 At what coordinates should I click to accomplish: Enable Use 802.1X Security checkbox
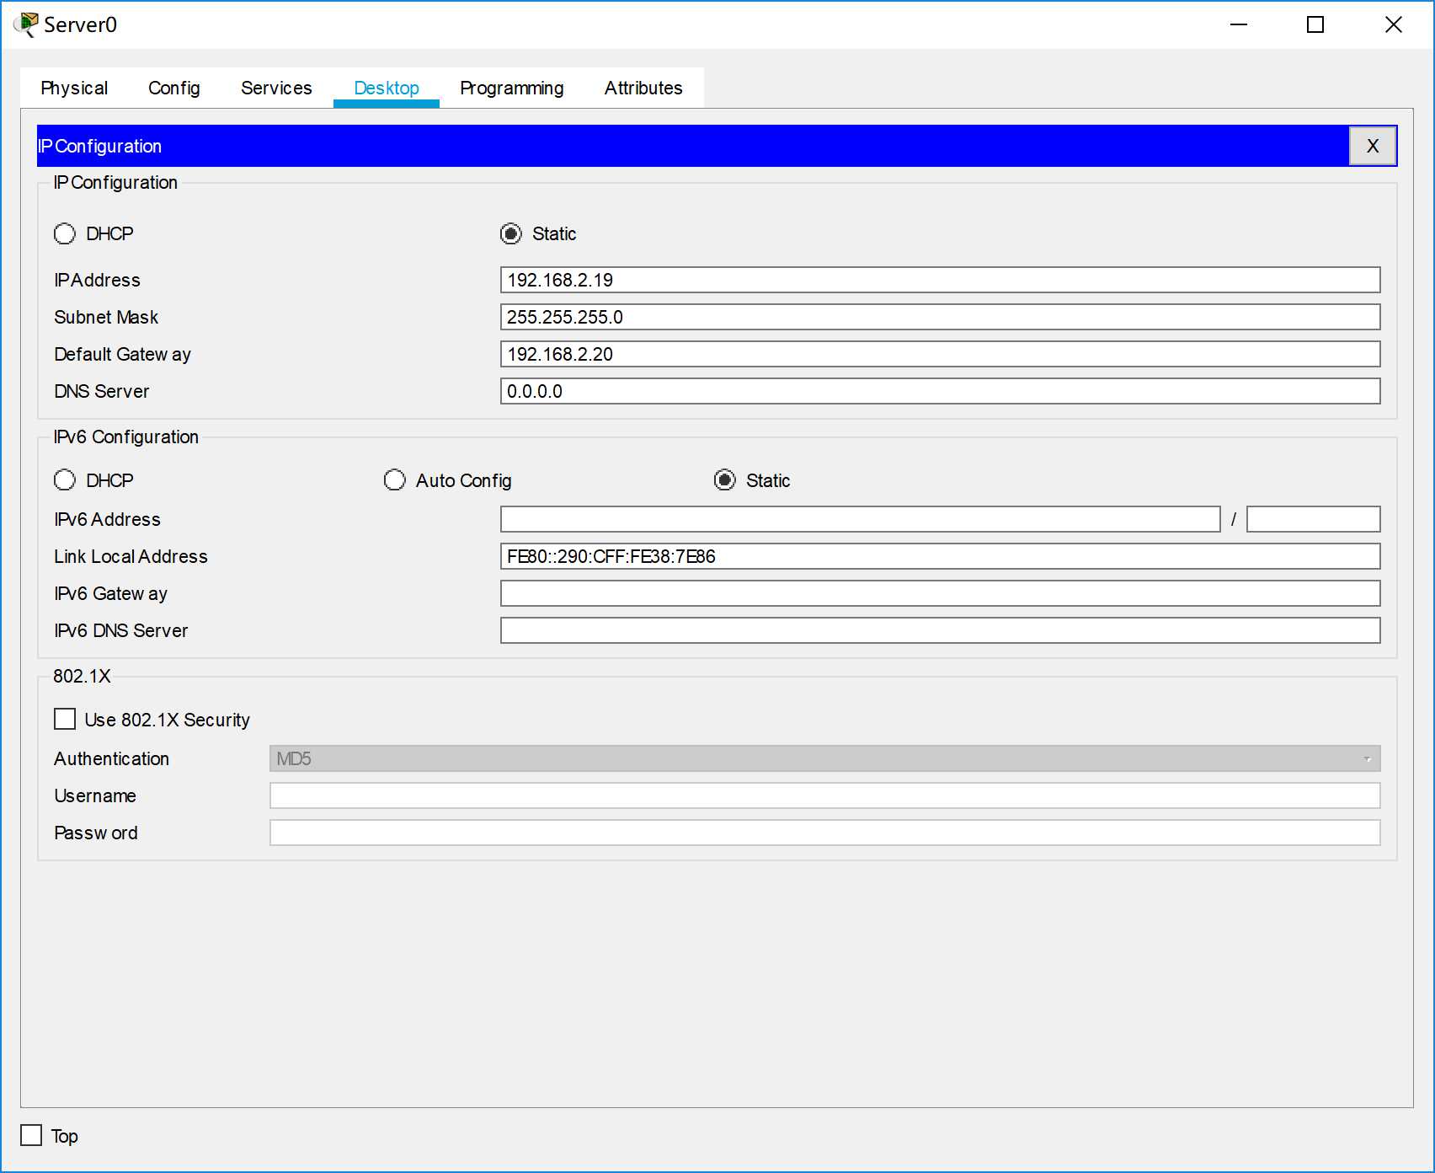[65, 719]
